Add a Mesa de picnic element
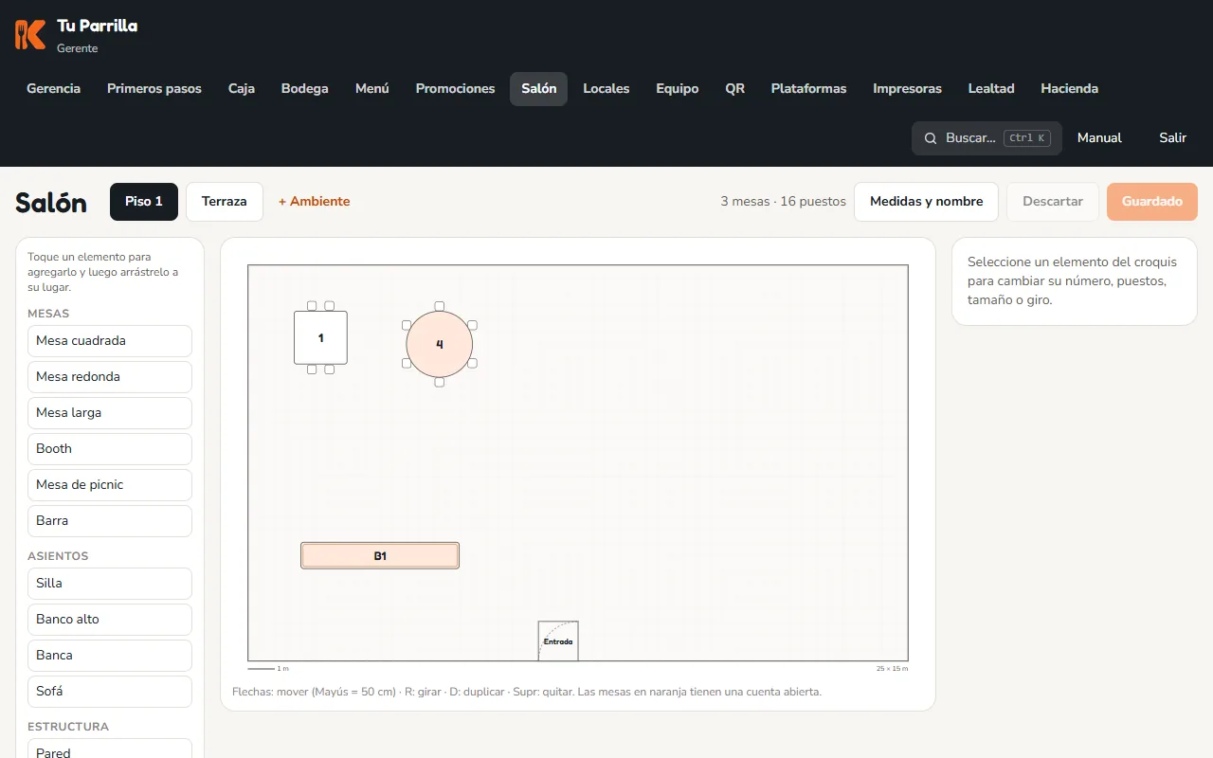The width and height of the screenshot is (1213, 758). (110, 485)
